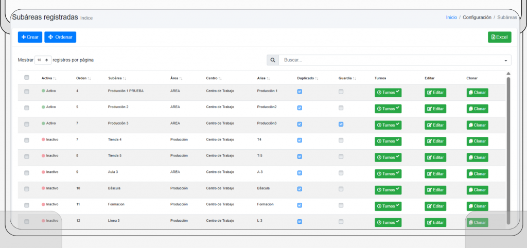Clone the Producción 2 subárea
Viewport: 527px width, 248px height.
[x=477, y=109]
